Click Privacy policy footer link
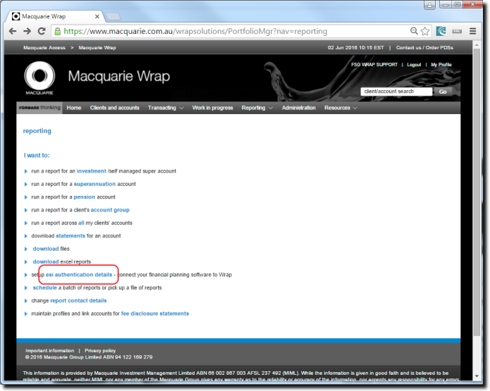The image size is (490, 391). tap(100, 351)
